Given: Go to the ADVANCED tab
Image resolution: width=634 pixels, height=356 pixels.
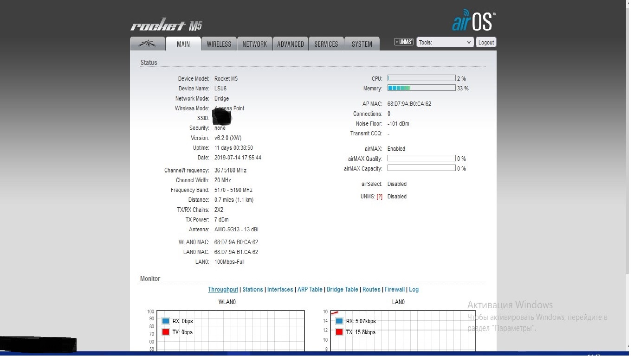Looking at the screenshot, I should point(291,44).
